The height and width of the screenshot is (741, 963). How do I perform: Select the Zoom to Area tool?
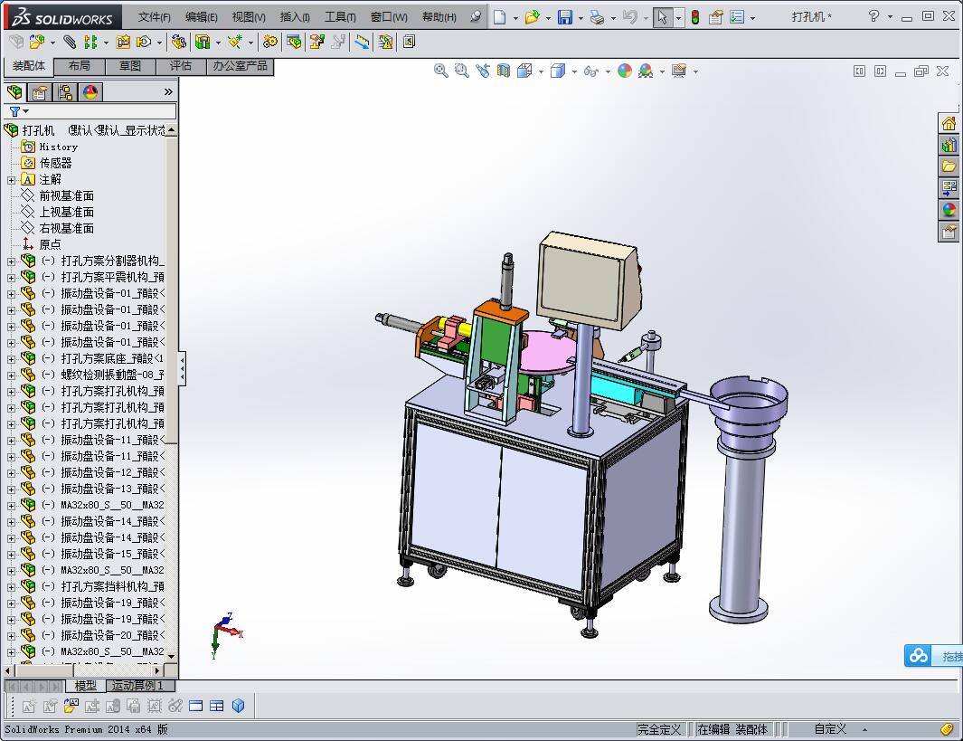(459, 71)
